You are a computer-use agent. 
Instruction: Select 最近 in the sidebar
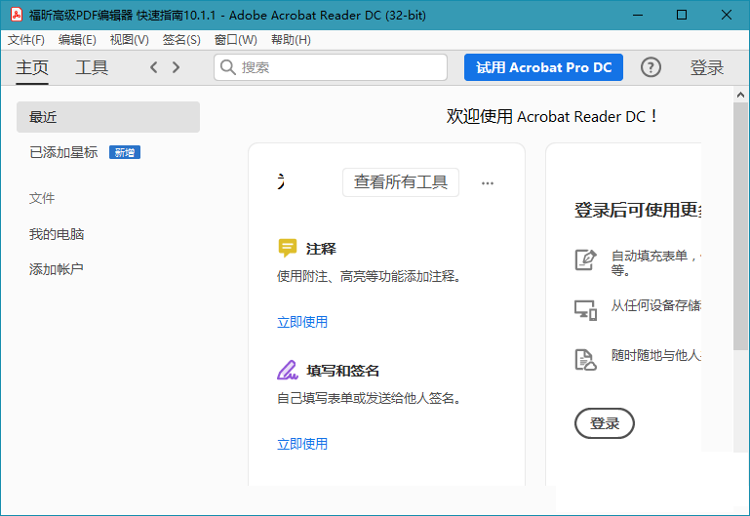coord(108,117)
